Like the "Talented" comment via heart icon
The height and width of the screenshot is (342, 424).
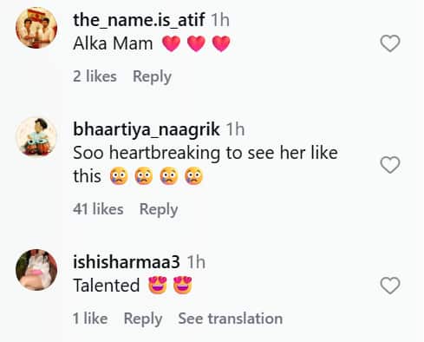(390, 286)
